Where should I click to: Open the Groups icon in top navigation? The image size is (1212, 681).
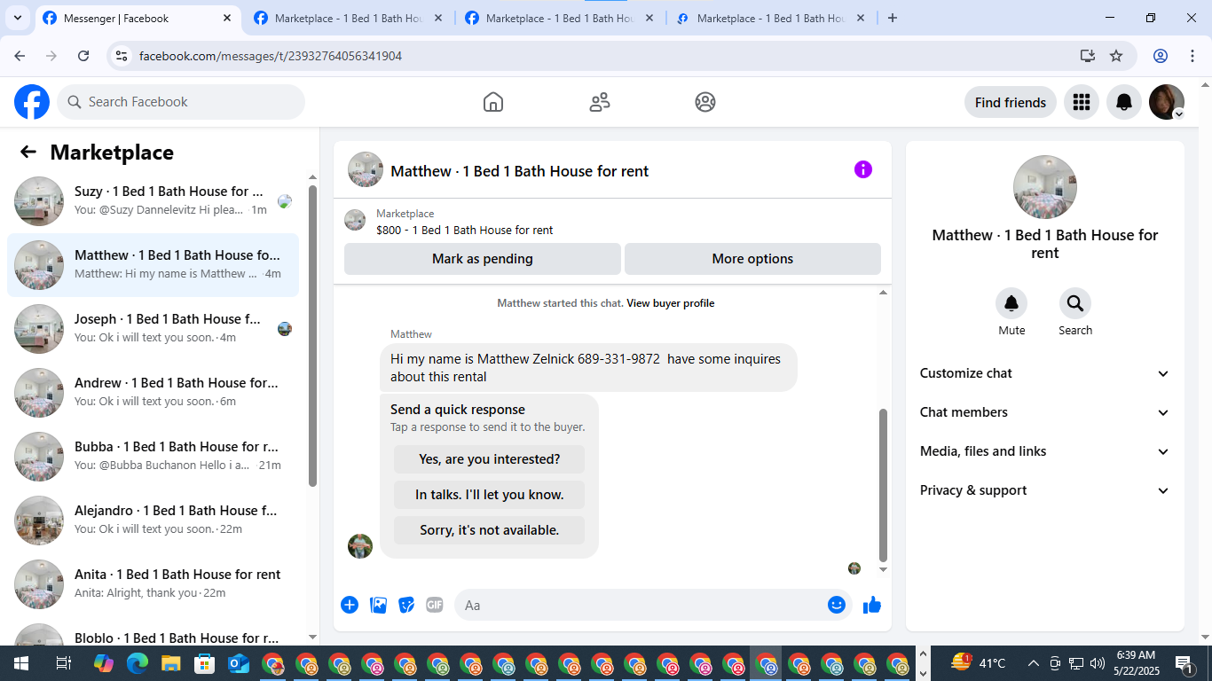click(705, 102)
